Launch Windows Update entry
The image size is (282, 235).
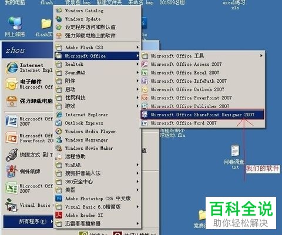click(x=98, y=19)
